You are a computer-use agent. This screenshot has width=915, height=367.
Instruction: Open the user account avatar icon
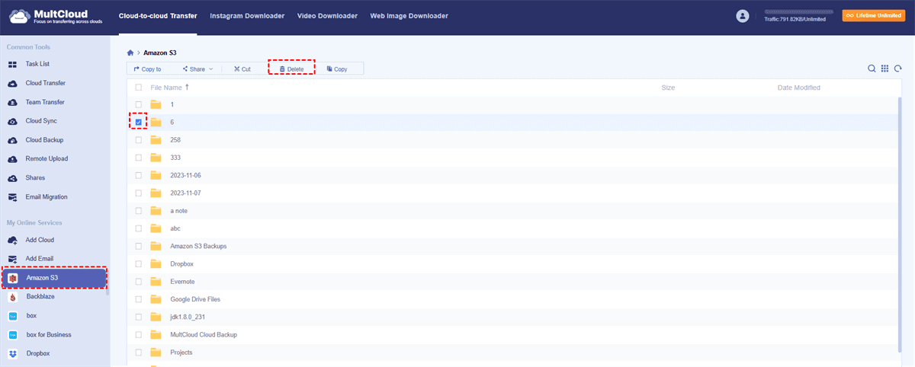[742, 16]
